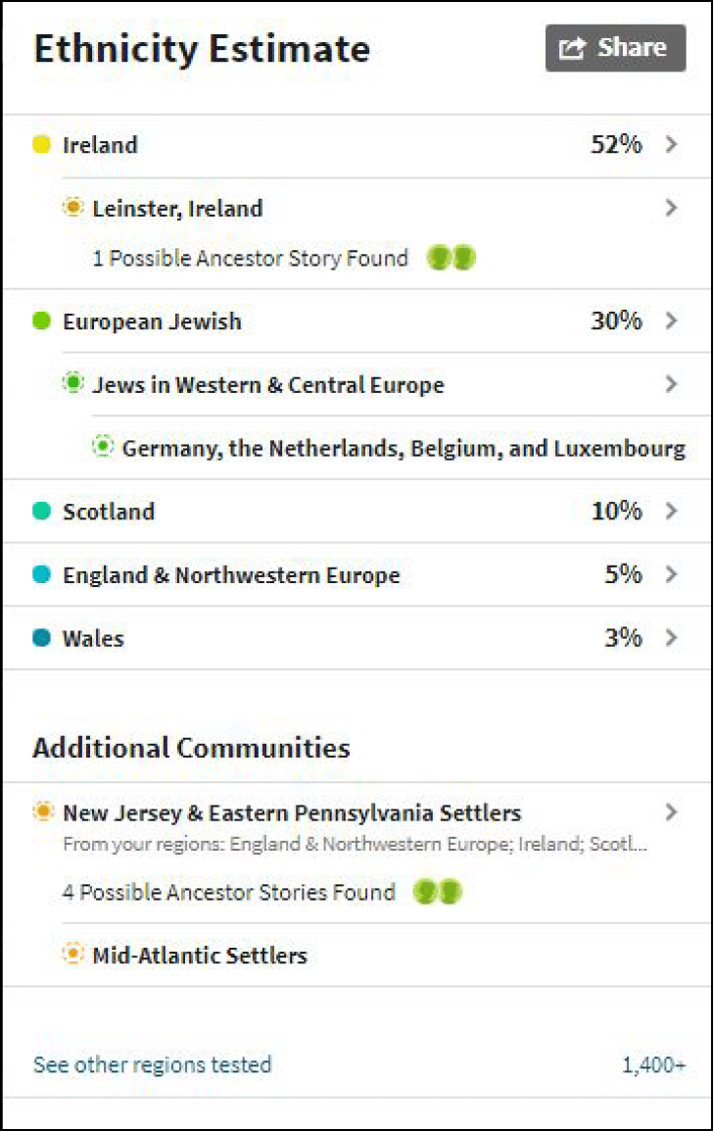Click the Share arrow icon
This screenshot has height=1131, width=713.
coord(572,48)
